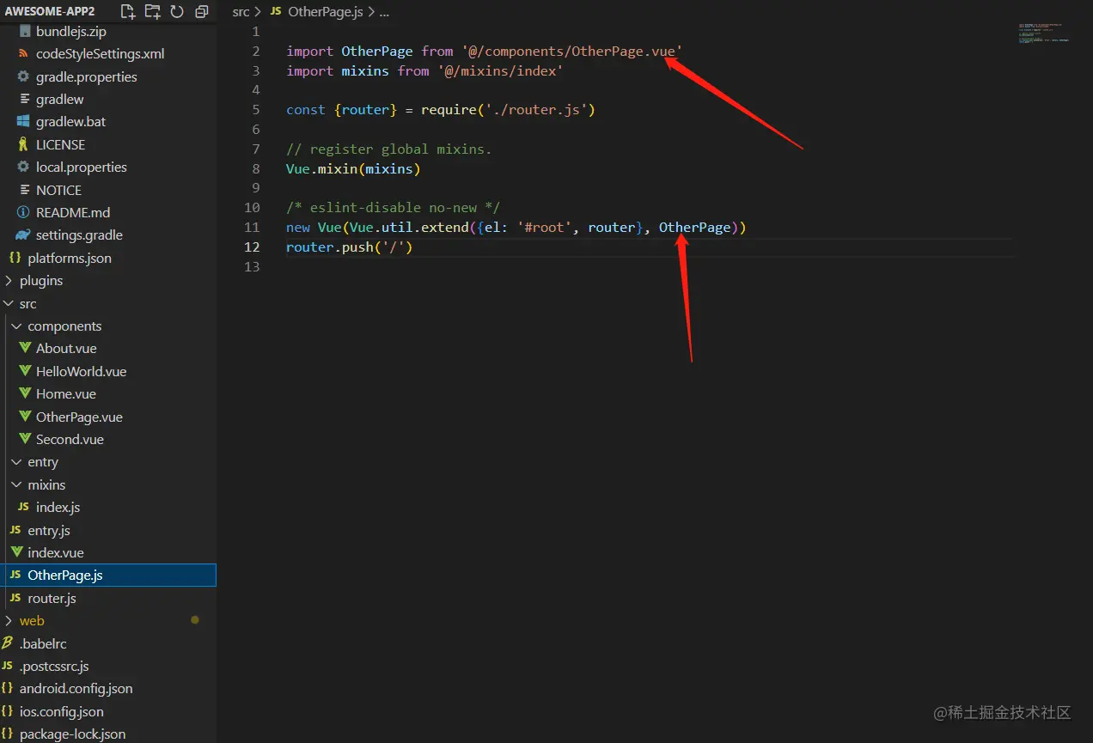Screen dimensions: 1093x743
Task: Click the JS icon beside entry.js
Action: coord(15,530)
